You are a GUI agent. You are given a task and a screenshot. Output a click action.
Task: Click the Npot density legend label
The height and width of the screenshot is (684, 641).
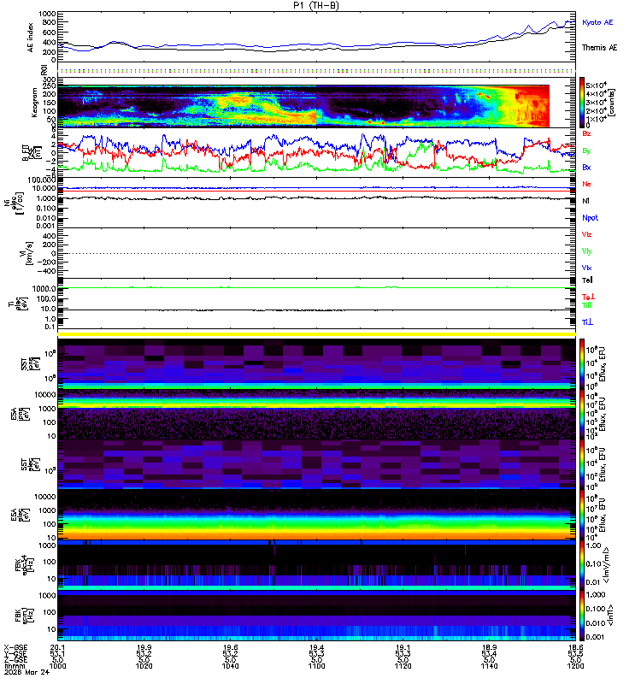(590, 218)
